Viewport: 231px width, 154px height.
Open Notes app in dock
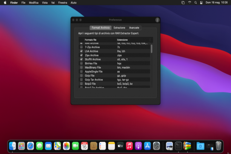[111, 146]
